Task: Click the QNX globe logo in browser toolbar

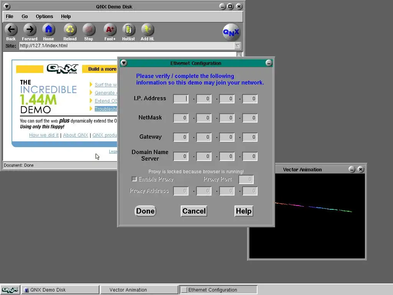Action: point(231,32)
